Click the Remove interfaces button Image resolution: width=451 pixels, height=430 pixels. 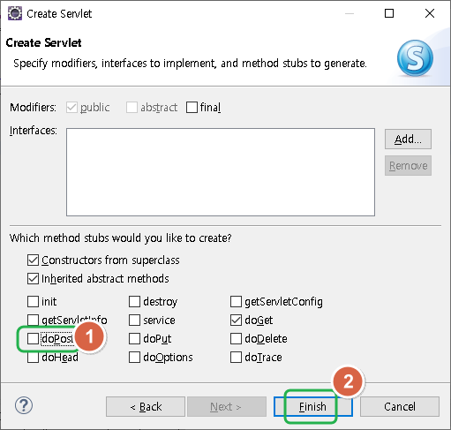pos(408,166)
